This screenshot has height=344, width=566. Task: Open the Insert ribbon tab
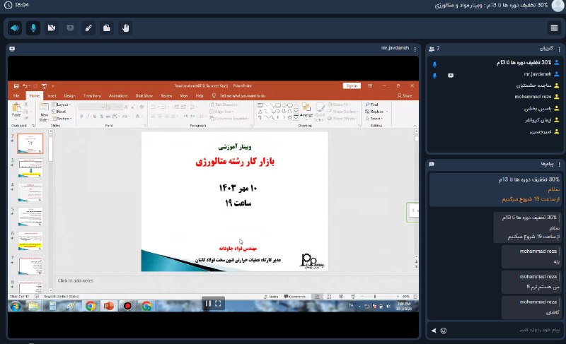tap(52, 96)
